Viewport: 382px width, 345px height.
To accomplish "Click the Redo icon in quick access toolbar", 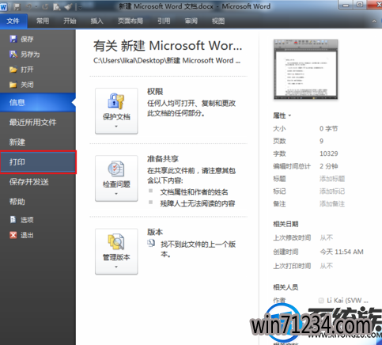I will (x=45, y=7).
